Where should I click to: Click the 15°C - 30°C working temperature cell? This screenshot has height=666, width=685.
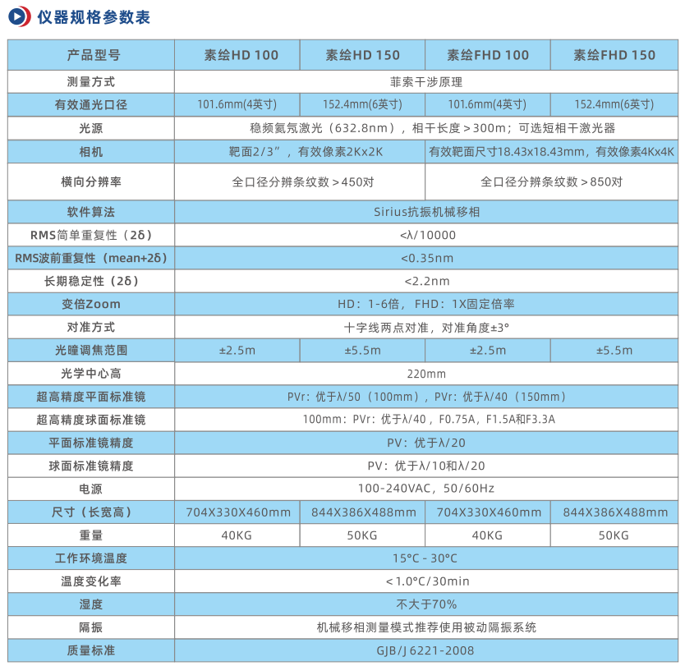pos(425,558)
